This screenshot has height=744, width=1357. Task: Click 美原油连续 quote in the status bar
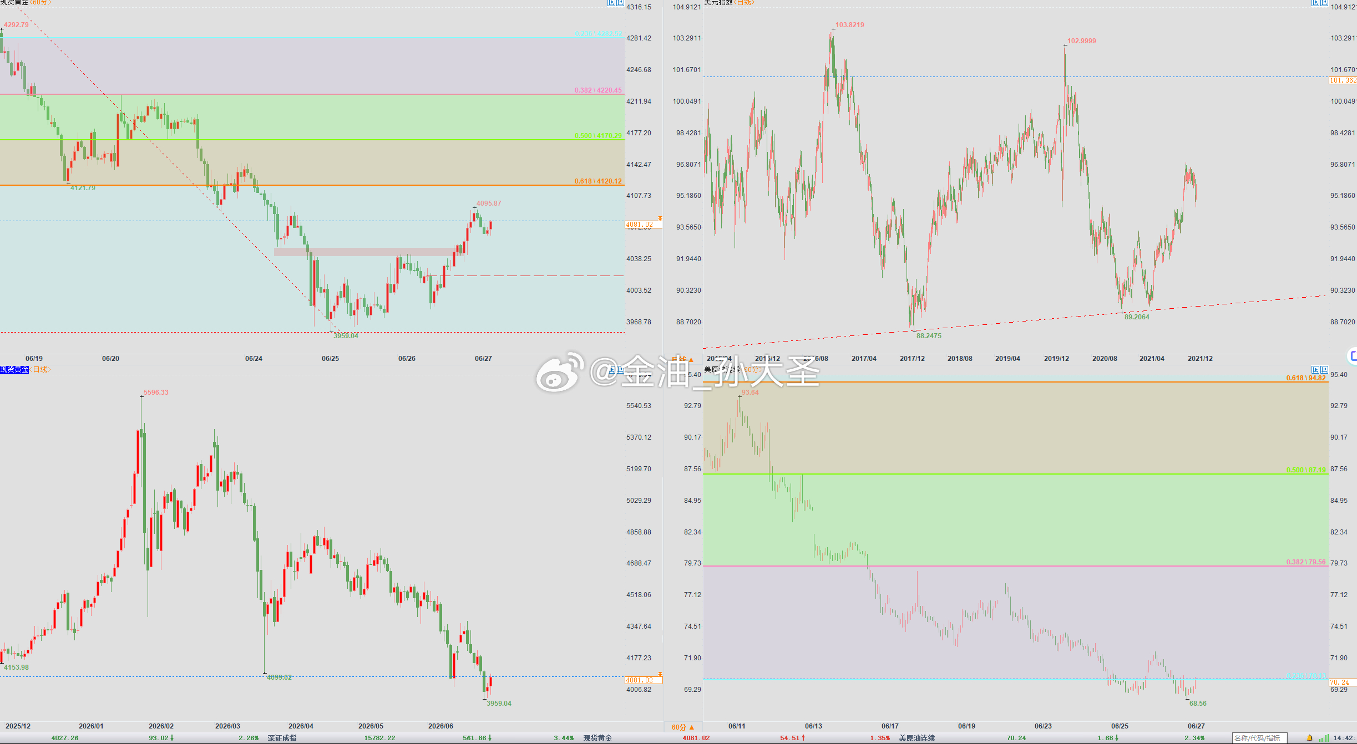pos(917,738)
